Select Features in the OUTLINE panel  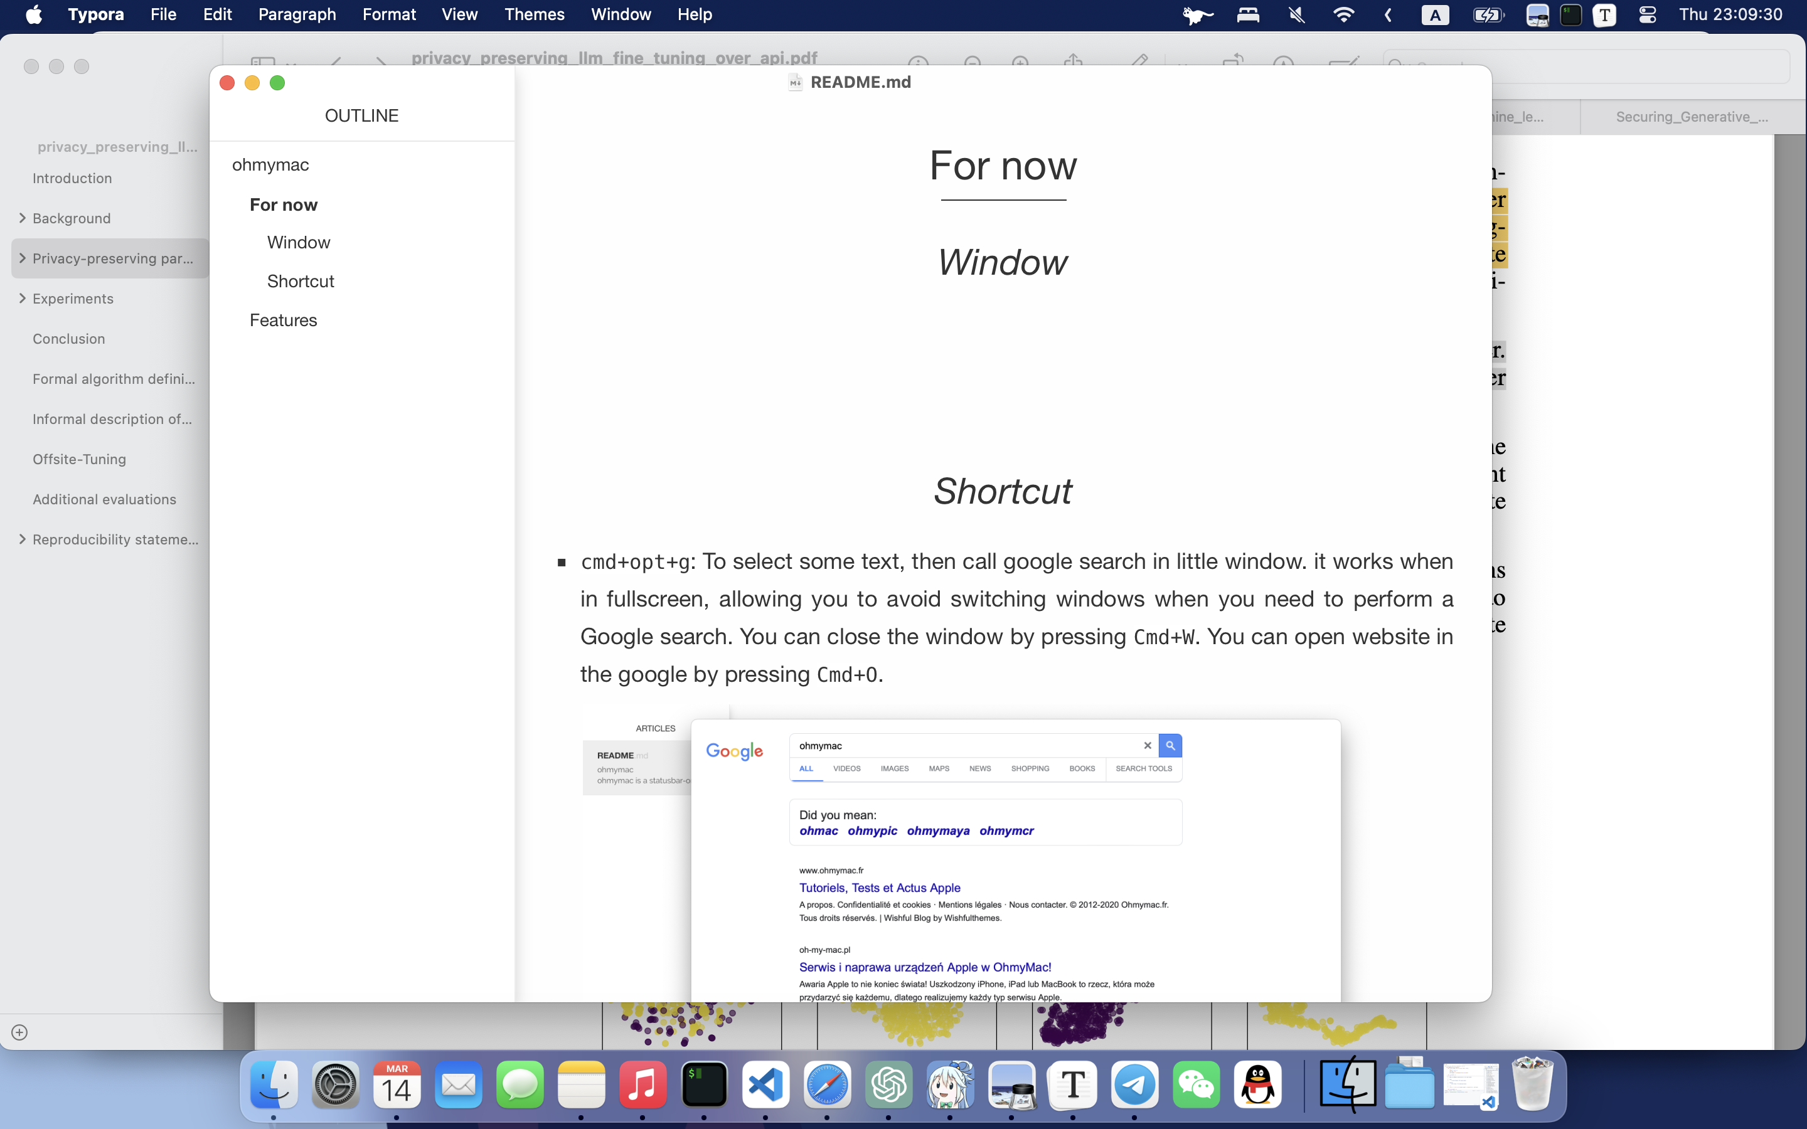point(284,320)
